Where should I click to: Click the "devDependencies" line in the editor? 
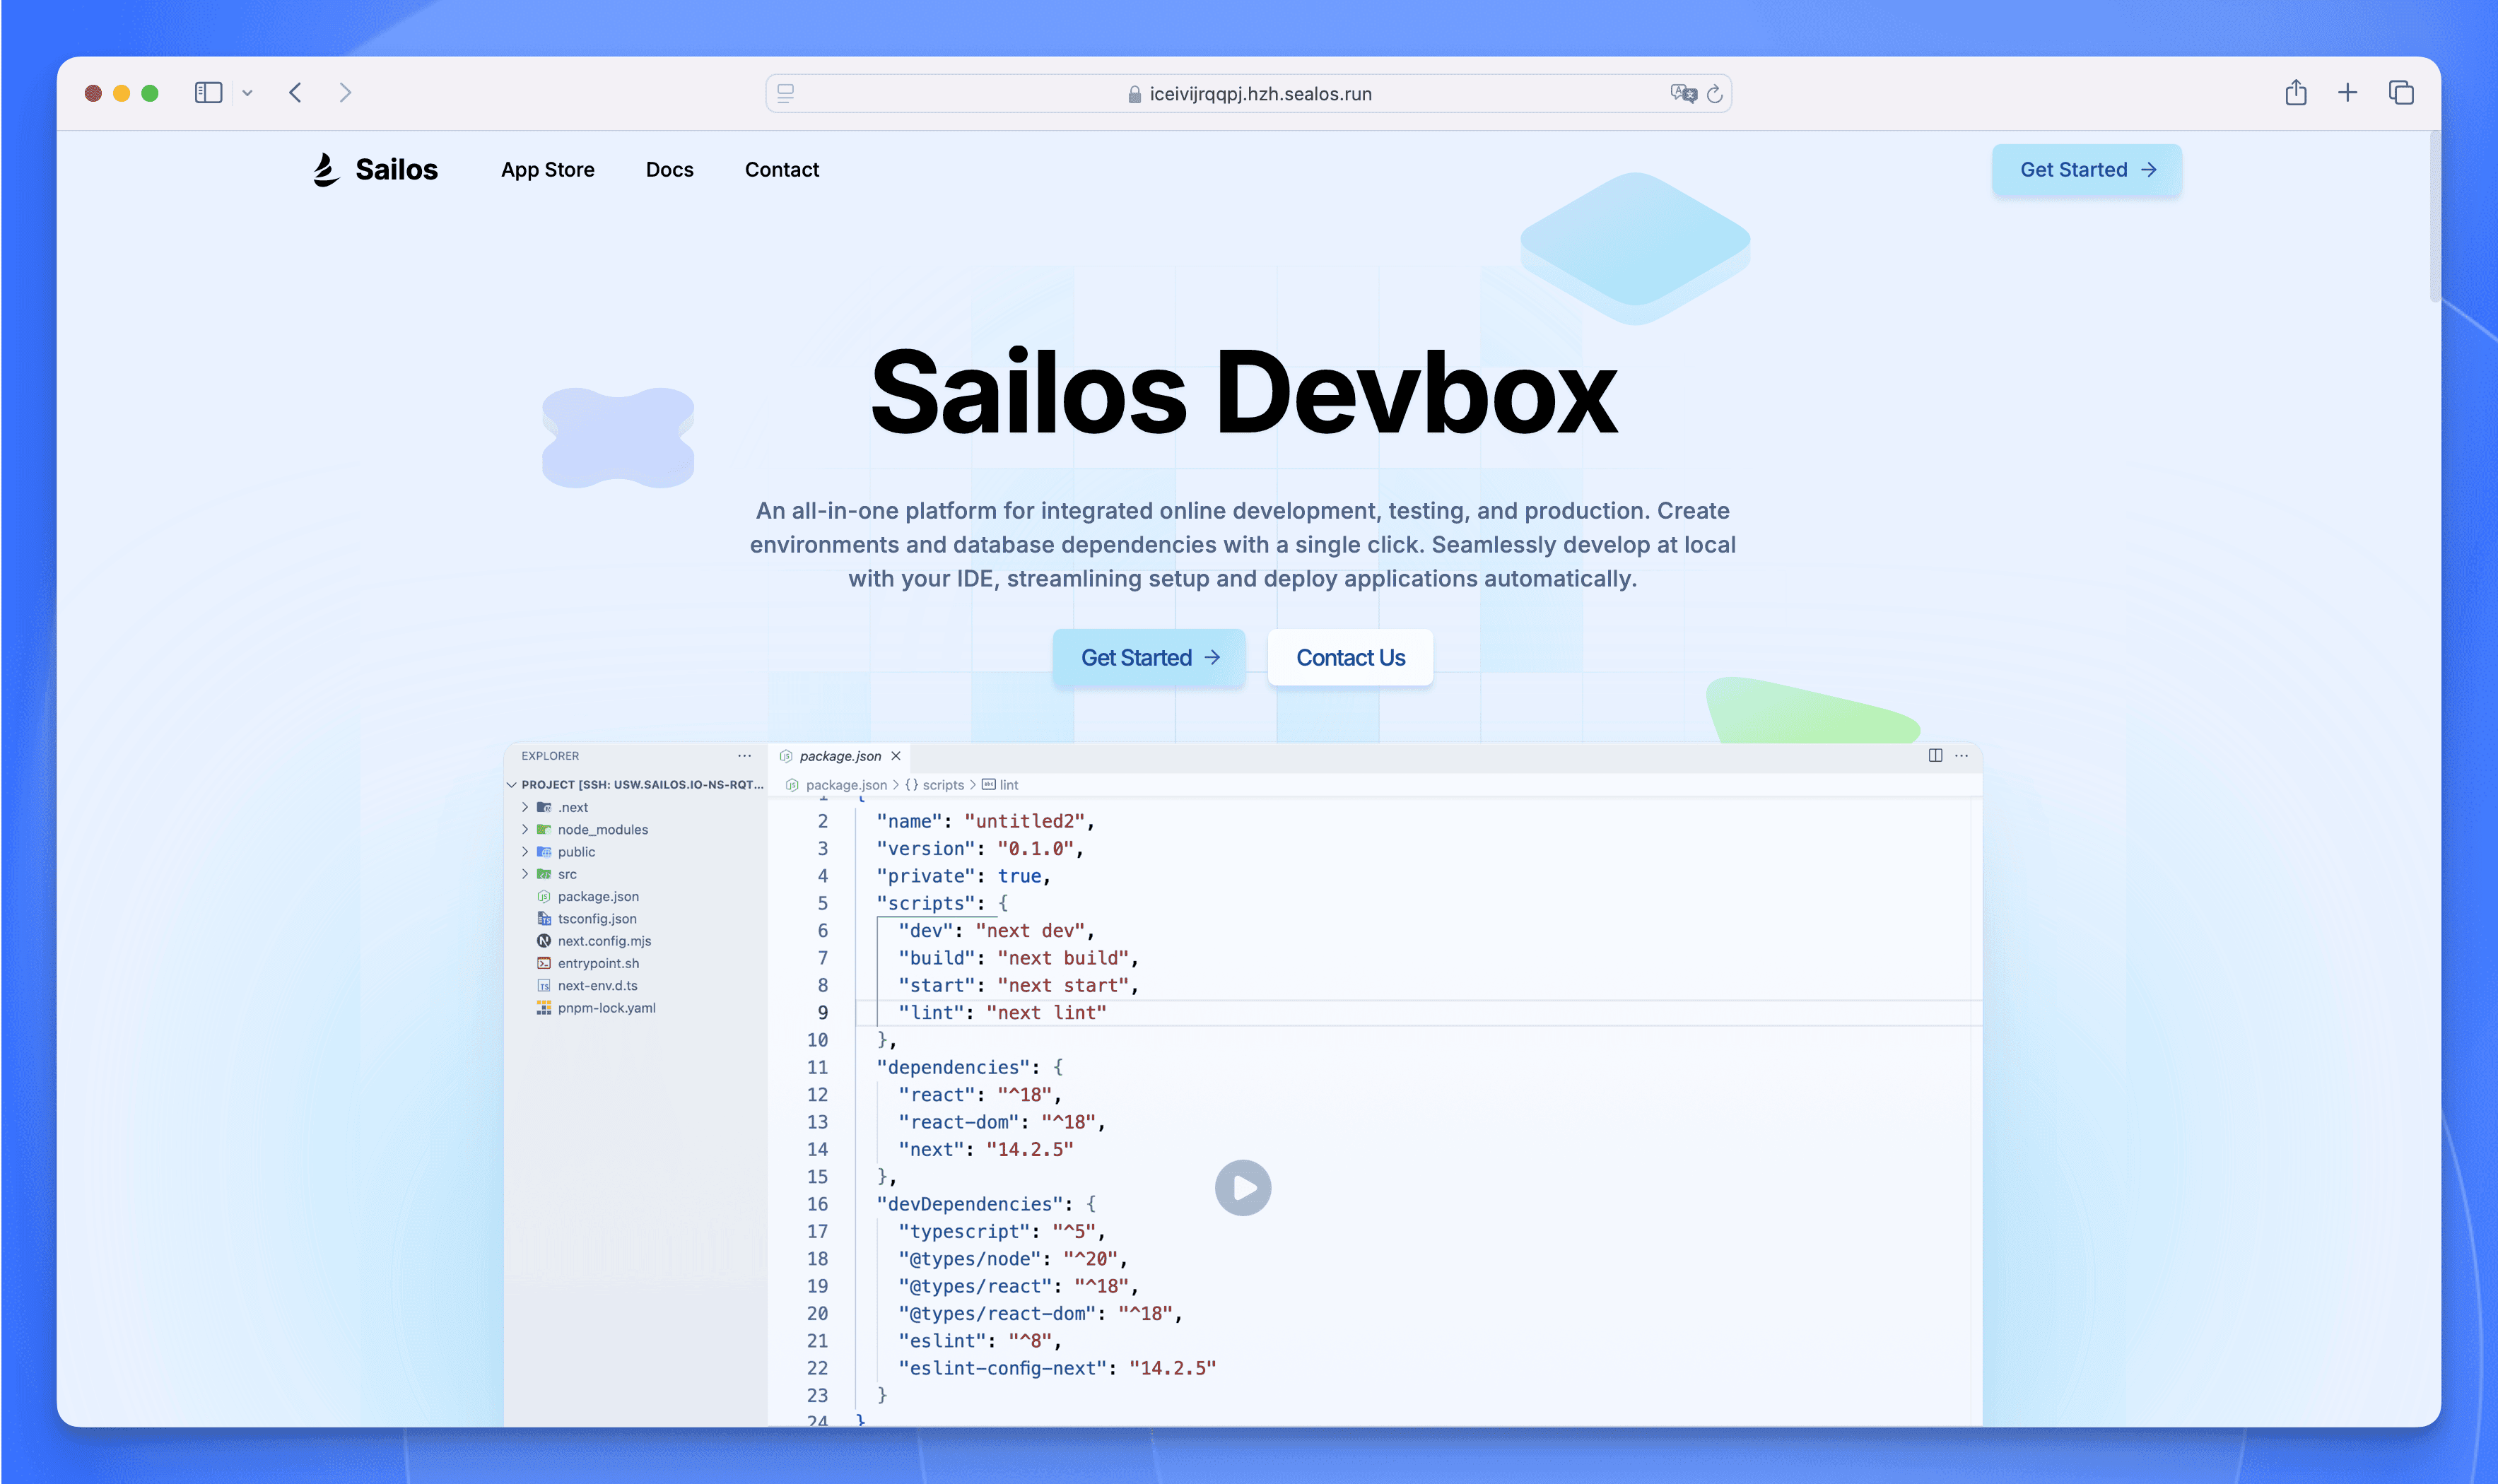click(x=986, y=1204)
